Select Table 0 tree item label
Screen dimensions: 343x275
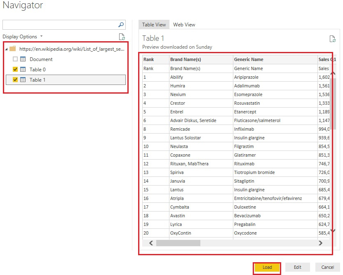tap(38, 70)
